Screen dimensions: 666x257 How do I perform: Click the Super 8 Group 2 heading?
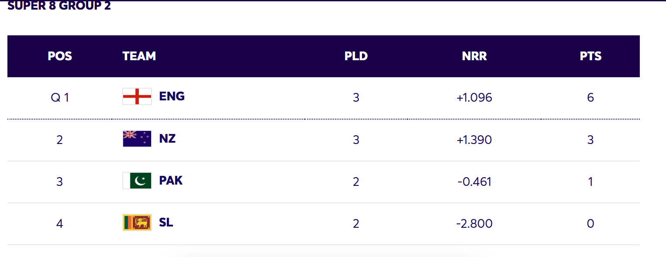coord(59,6)
